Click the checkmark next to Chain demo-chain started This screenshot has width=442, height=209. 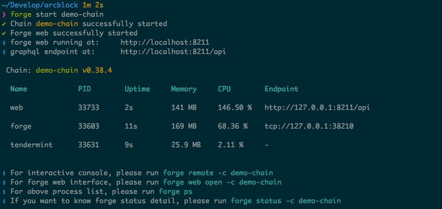pyautogui.click(x=4, y=23)
